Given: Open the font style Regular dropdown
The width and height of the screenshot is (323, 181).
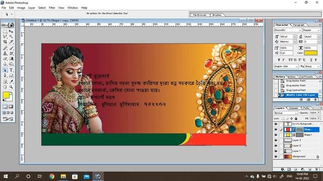Looking at the screenshot, I should 318,30.
